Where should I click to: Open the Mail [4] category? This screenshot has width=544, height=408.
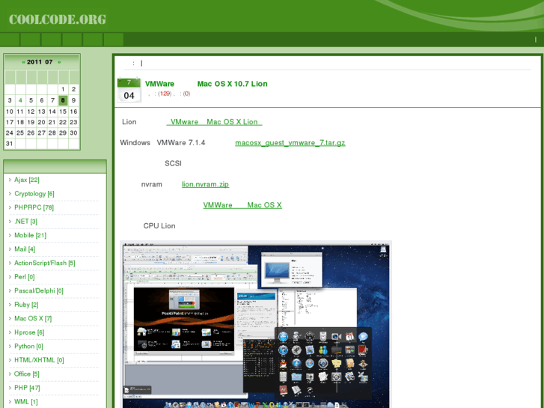pyautogui.click(x=25, y=249)
